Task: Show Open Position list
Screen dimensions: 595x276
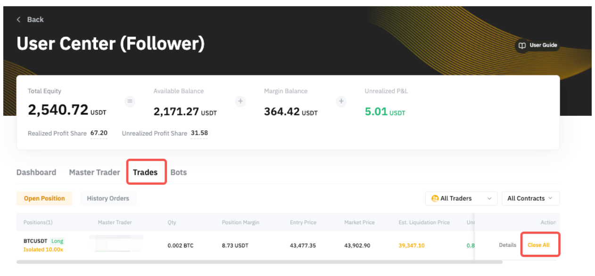Action: coord(44,198)
